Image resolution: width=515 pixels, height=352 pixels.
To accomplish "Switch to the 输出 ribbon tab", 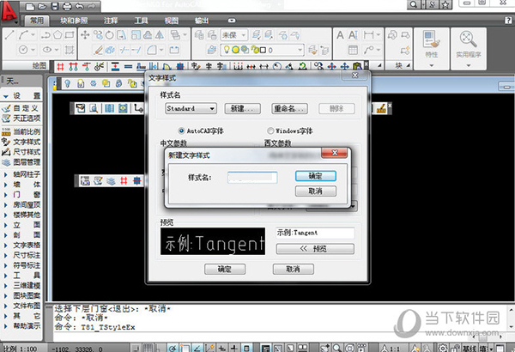I will 202,21.
